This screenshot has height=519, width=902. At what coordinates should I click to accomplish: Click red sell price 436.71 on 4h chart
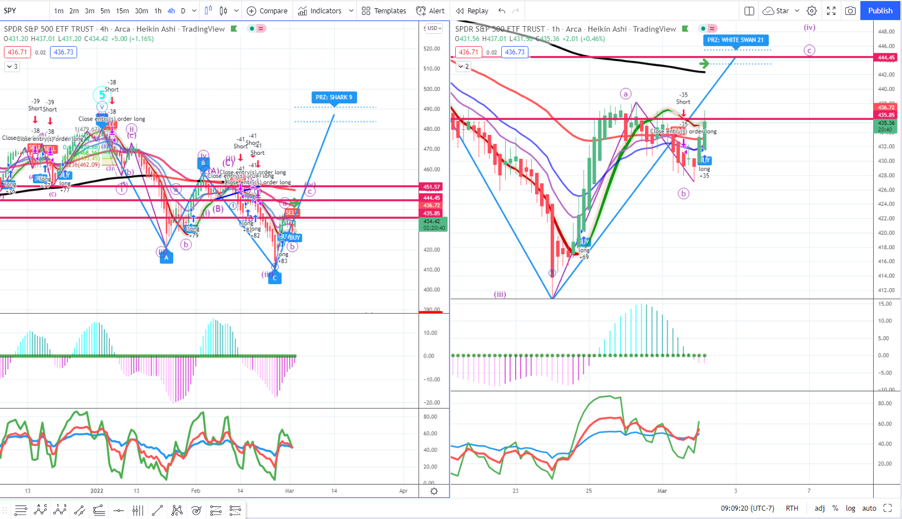click(17, 52)
